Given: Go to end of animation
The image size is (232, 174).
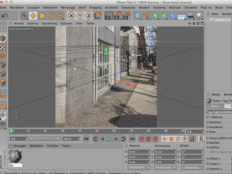Looking at the screenshot, I should (132, 139).
